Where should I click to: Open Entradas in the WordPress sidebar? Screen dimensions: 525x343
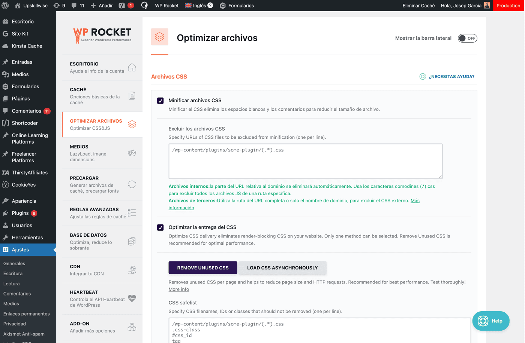pos(22,62)
